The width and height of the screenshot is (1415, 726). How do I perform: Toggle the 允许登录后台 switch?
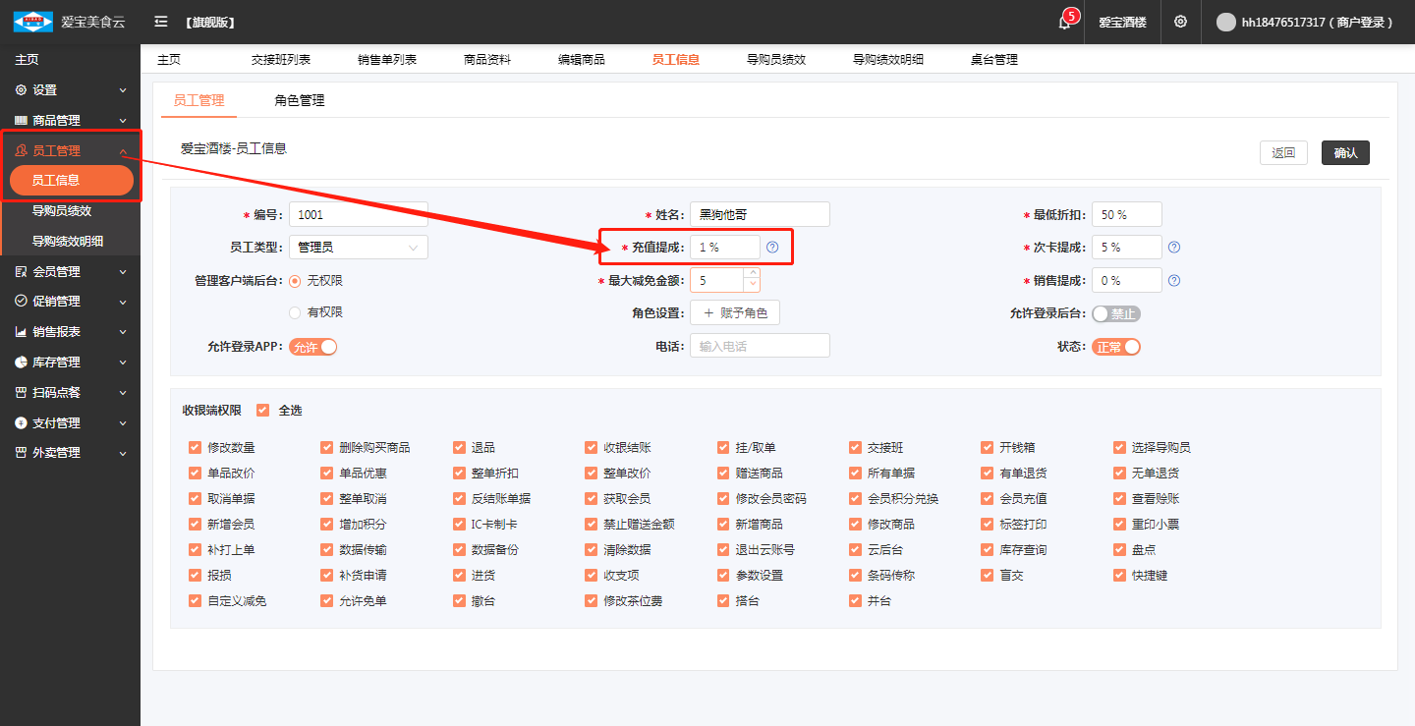(x=1116, y=314)
